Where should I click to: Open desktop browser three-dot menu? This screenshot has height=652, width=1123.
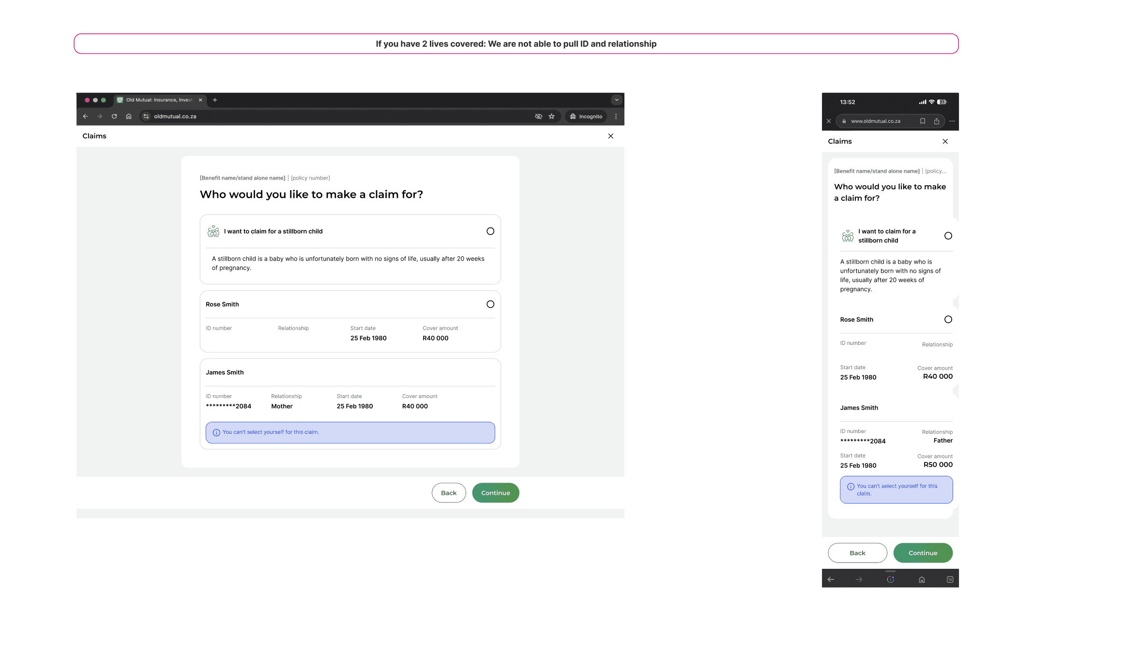616,116
